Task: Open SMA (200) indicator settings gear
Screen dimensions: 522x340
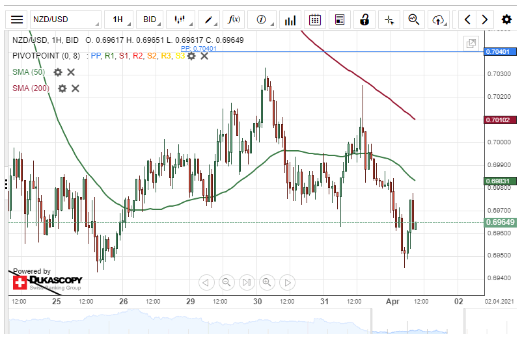Action: pos(62,88)
